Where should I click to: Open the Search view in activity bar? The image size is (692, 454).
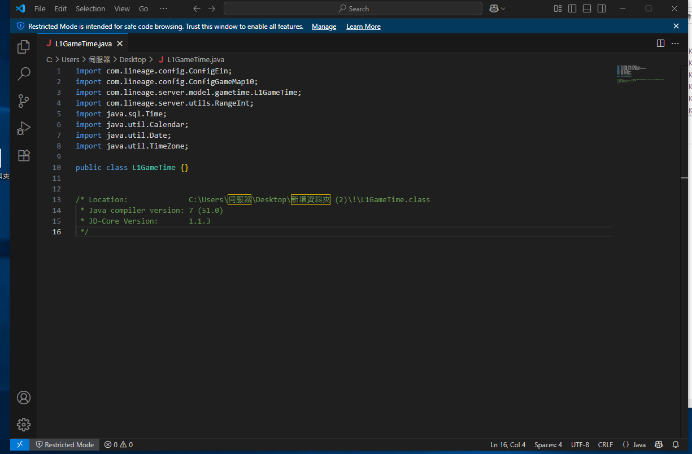[24, 74]
